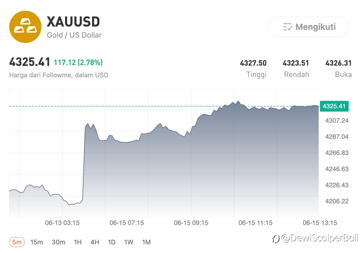
Task: Open the @DewiScalperBali watermark link
Action: click(315, 238)
